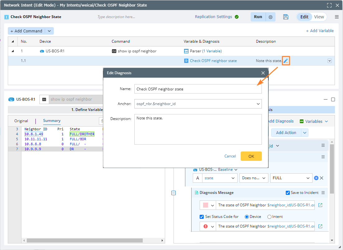The width and height of the screenshot is (343, 250).
Task: Expand the Add Command dropdown arrow
Action: (49, 31)
